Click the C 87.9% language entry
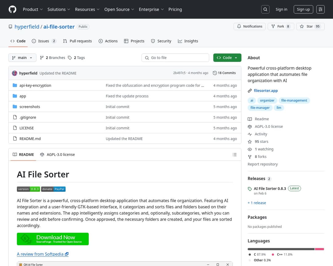333x266 pixels. pos(257,254)
